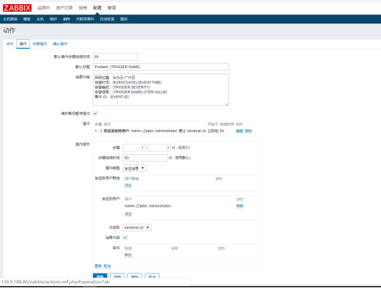Toggle the message content checkbox in details
The height and width of the screenshot is (288, 381).
coord(125,238)
